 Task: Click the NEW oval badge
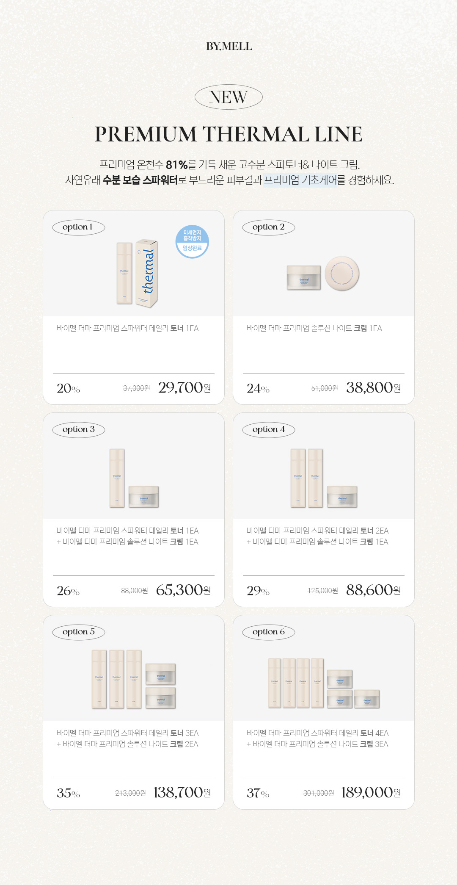pyautogui.click(x=228, y=97)
